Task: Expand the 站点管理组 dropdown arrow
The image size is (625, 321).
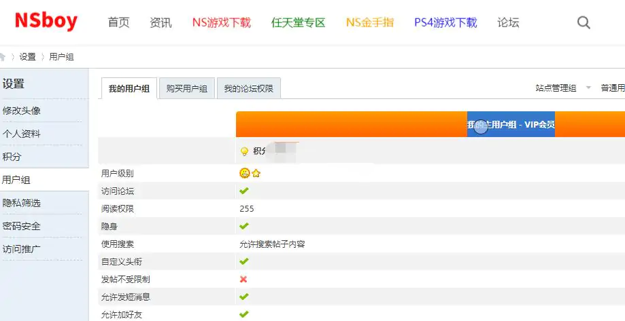Action: (x=588, y=88)
